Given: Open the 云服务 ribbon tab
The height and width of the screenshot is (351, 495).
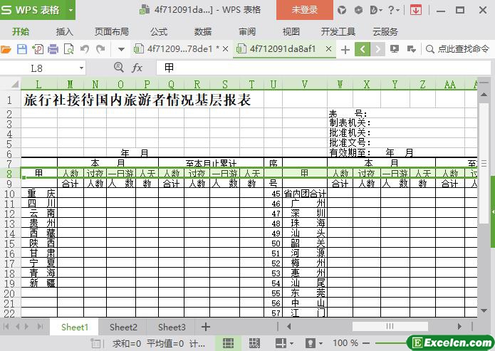Looking at the screenshot, I should click(385, 31).
